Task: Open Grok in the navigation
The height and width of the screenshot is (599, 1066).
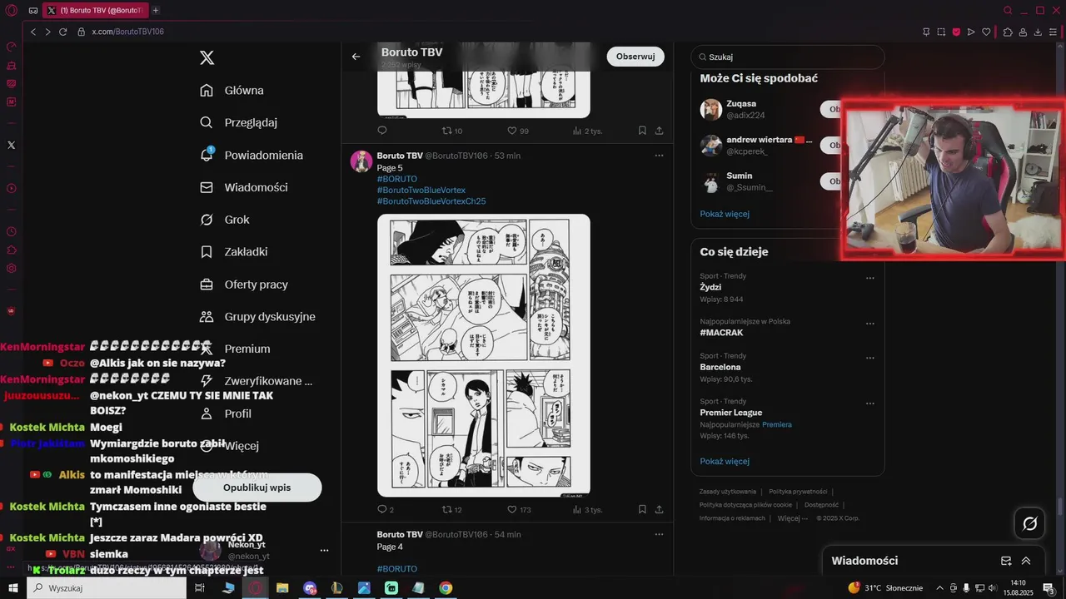Action: pos(225,220)
